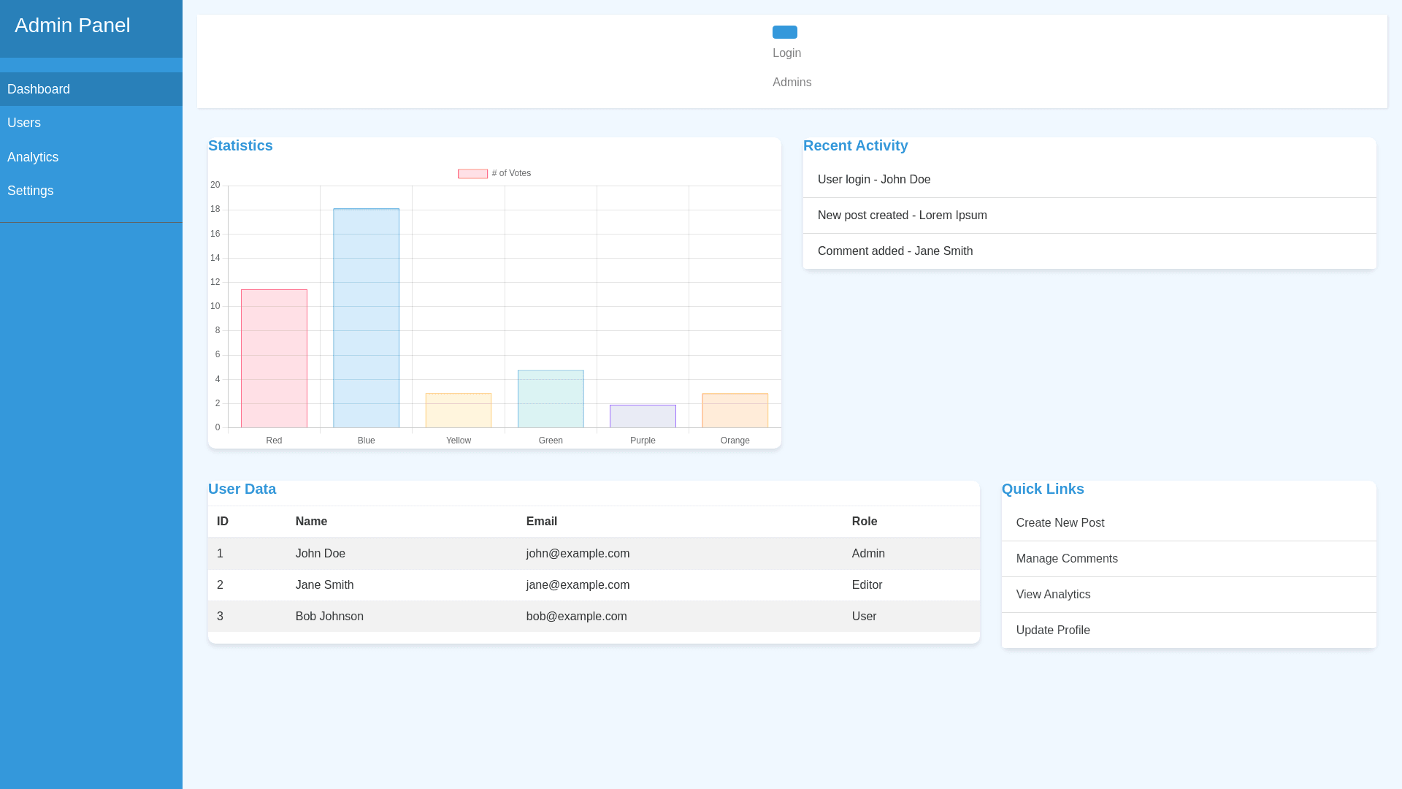Click the Green bar in Statistics chart
The height and width of the screenshot is (789, 1402).
(551, 399)
